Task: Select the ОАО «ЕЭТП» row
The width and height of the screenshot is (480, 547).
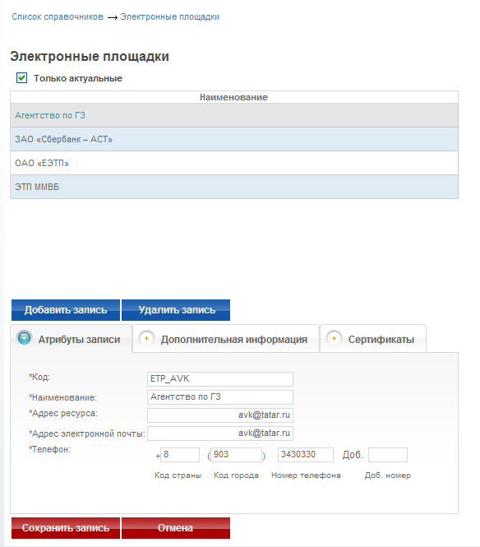Action: pos(234,163)
